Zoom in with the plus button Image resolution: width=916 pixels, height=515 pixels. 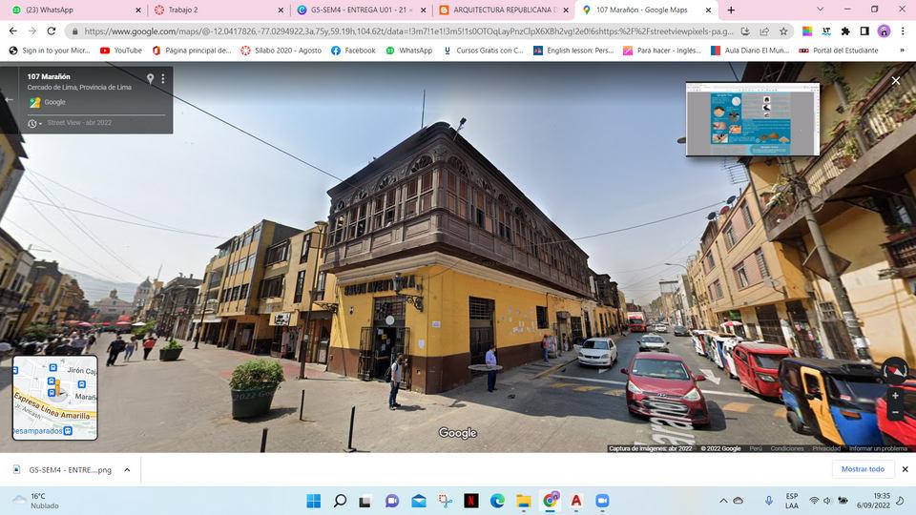[x=895, y=396]
